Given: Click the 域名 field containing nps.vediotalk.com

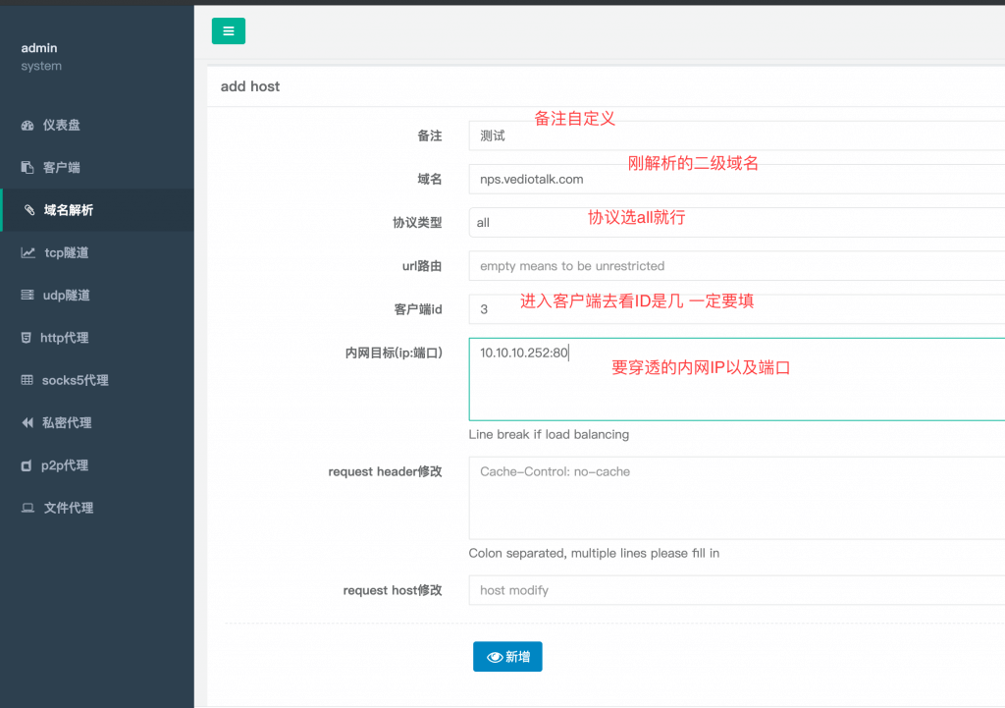Looking at the screenshot, I should click(x=736, y=180).
